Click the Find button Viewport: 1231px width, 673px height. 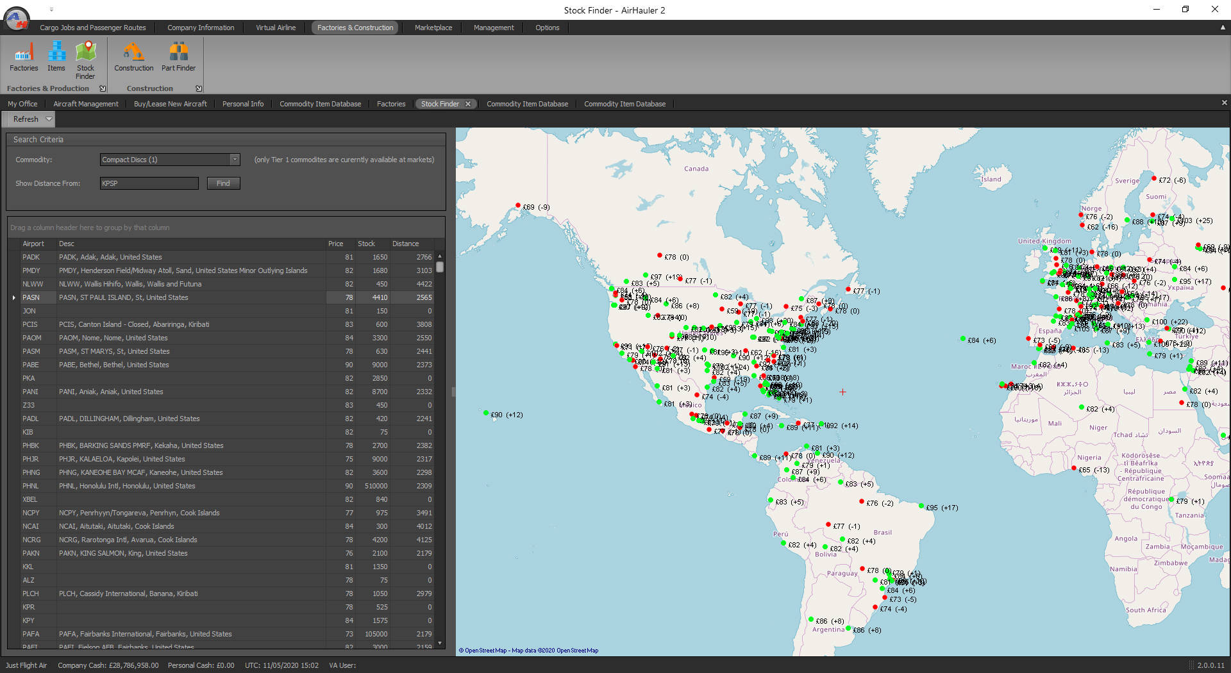click(223, 183)
